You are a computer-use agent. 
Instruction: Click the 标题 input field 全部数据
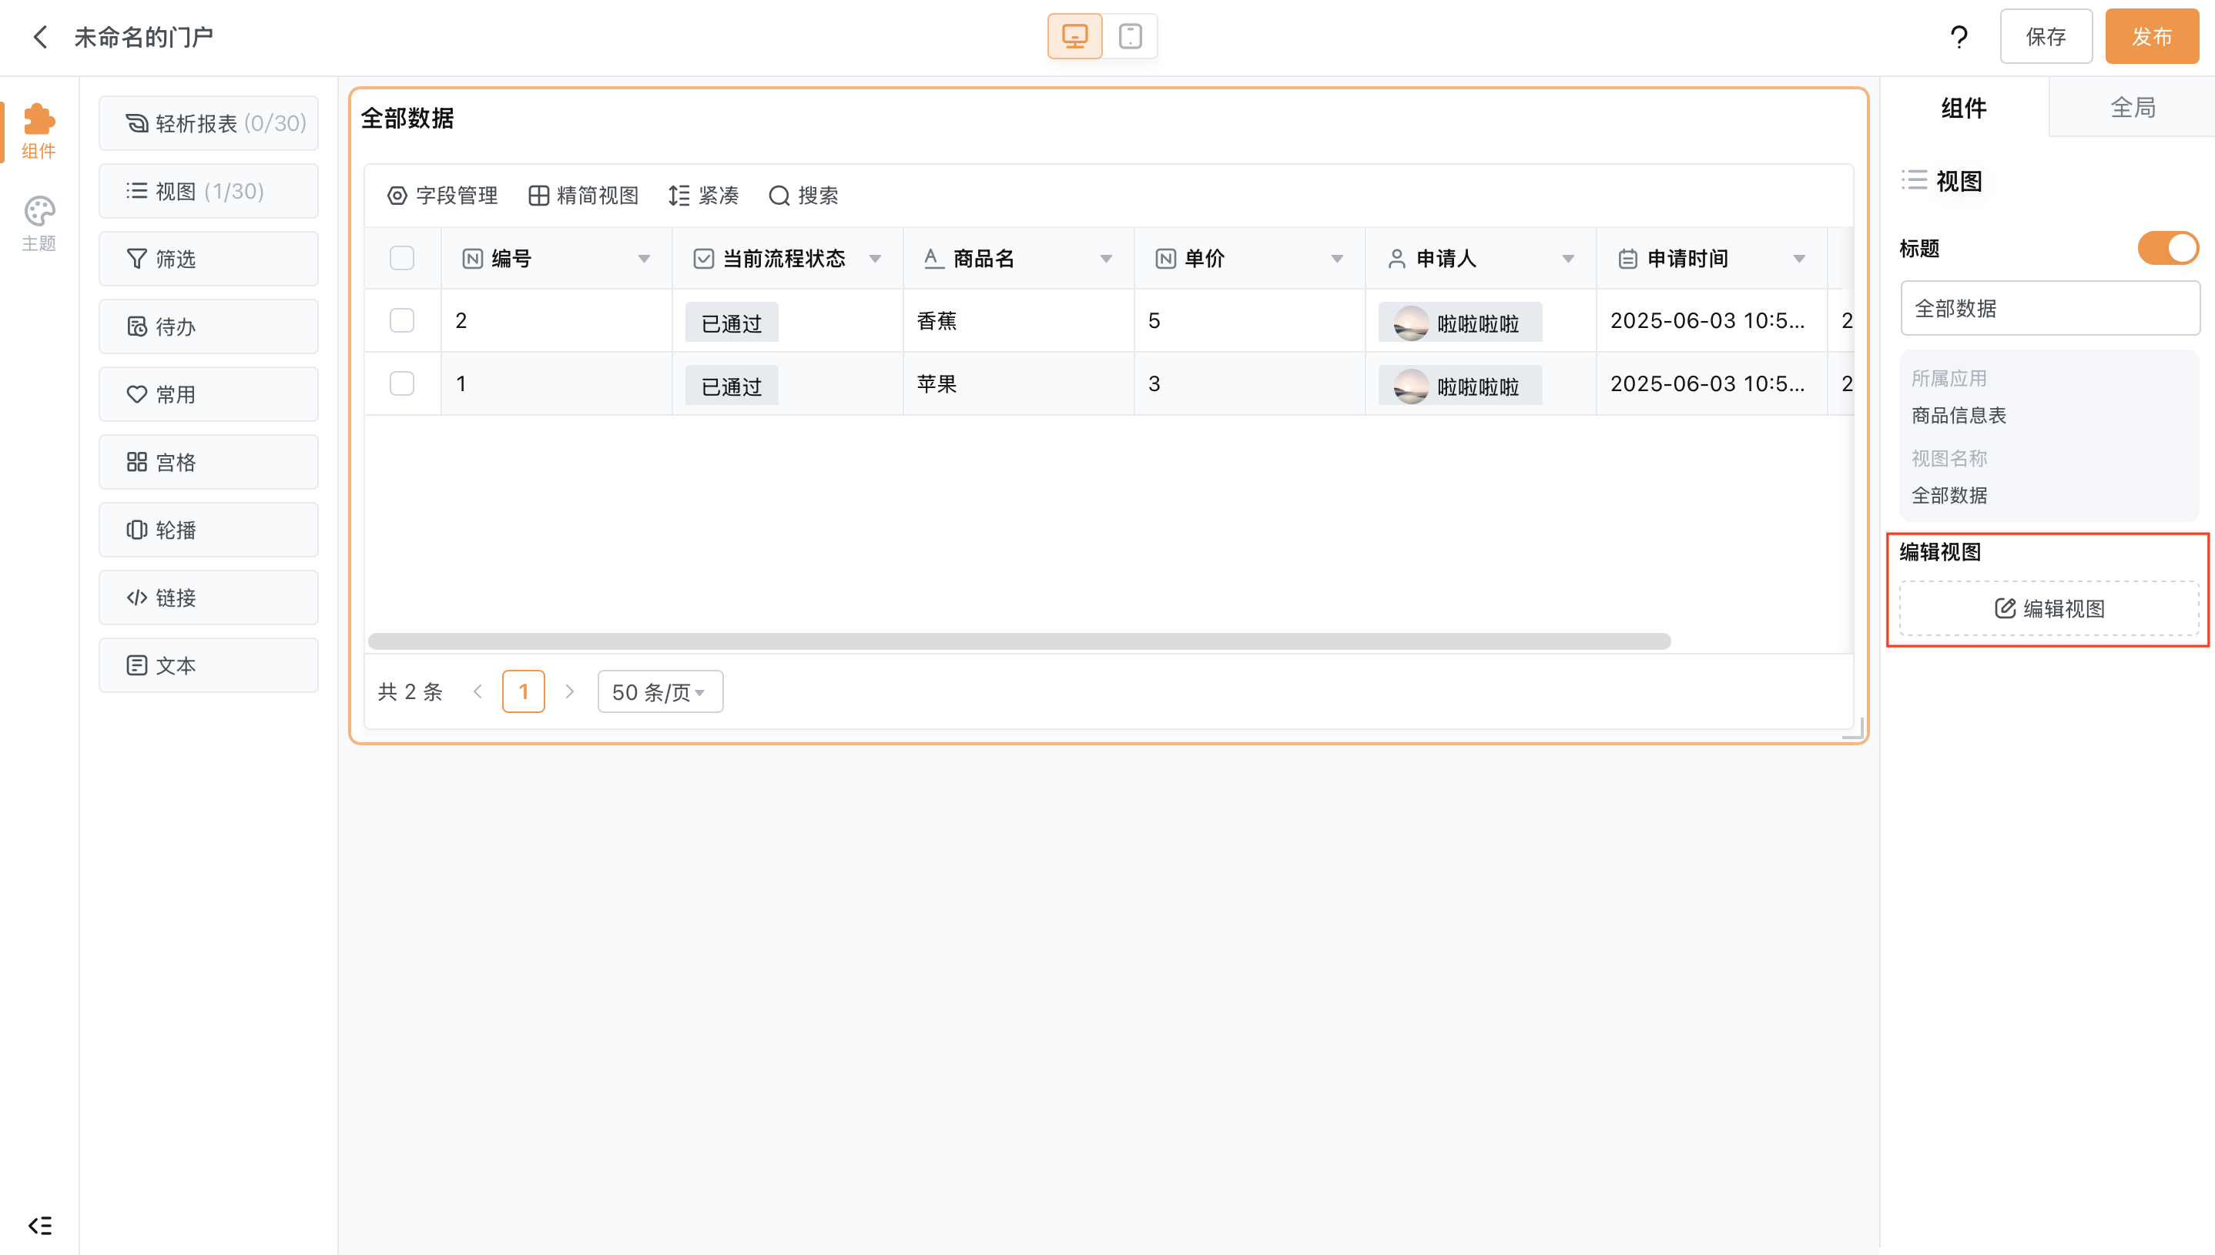[2049, 308]
